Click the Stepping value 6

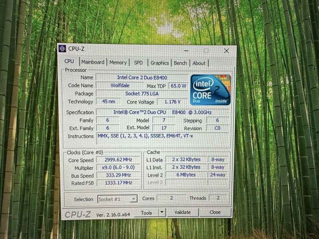[217, 120]
